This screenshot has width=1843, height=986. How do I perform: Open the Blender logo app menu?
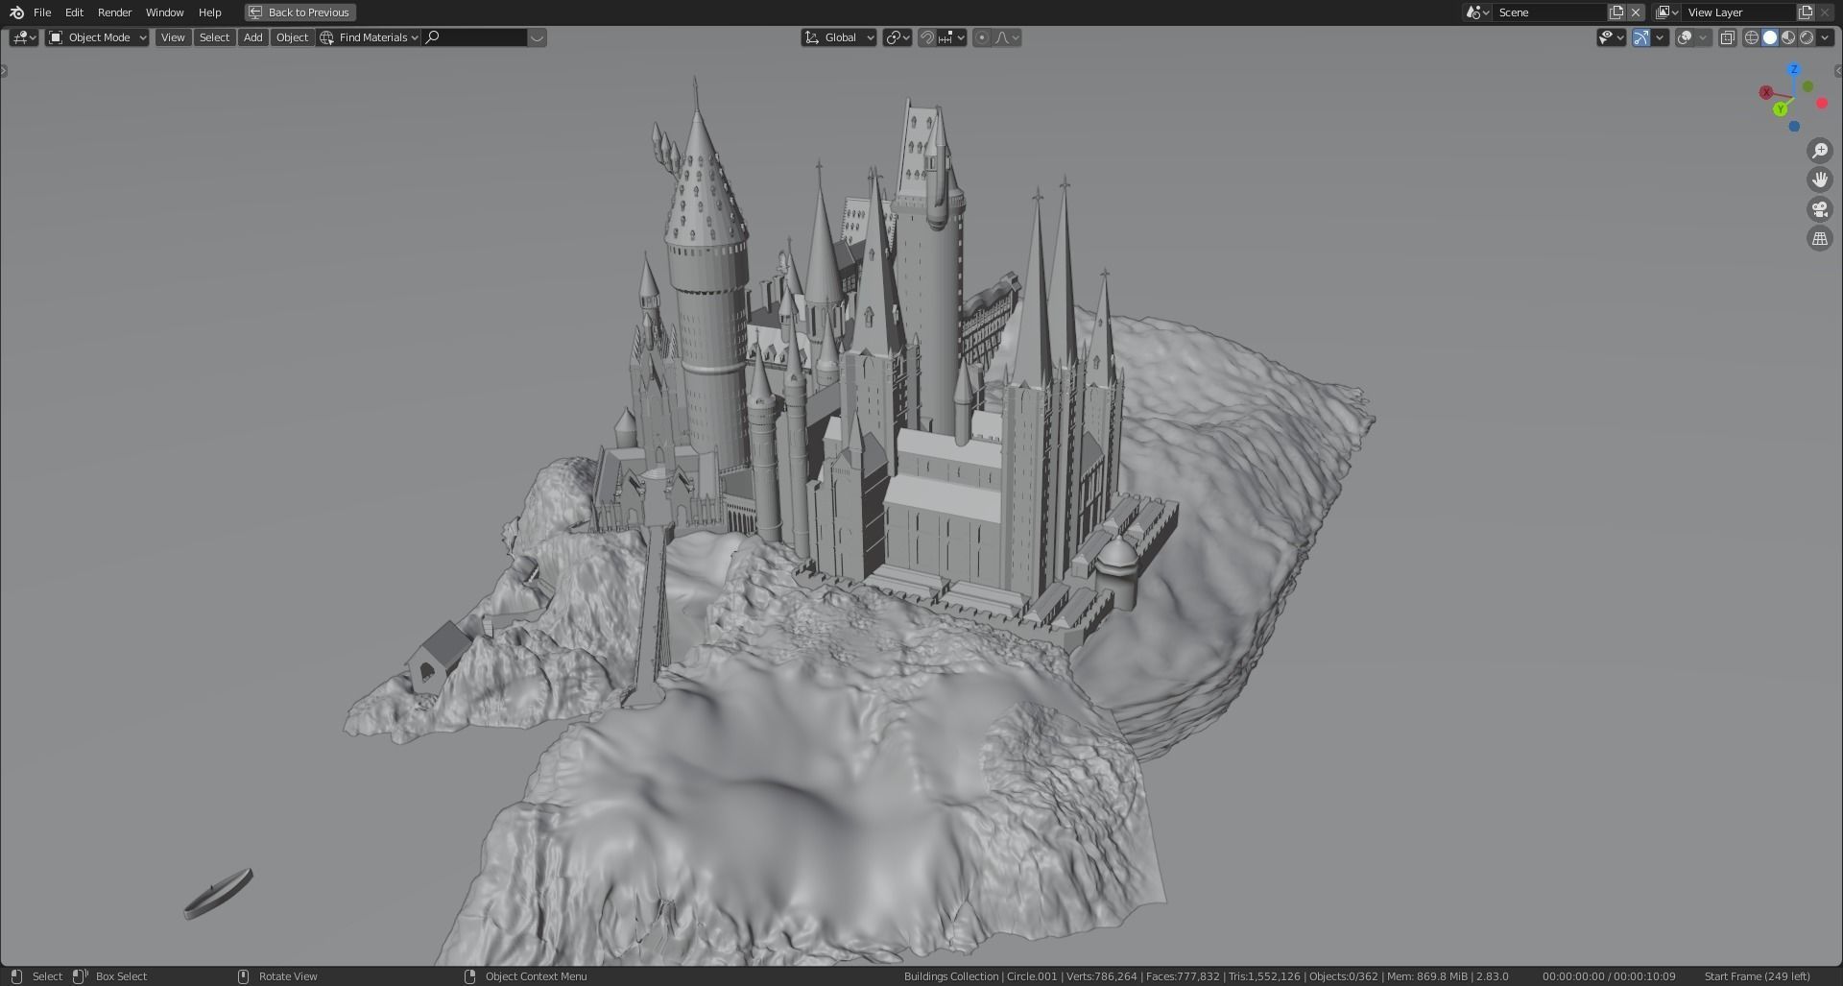pos(16,12)
